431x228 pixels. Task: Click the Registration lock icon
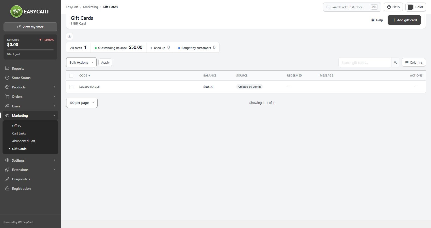pyautogui.click(x=7, y=188)
